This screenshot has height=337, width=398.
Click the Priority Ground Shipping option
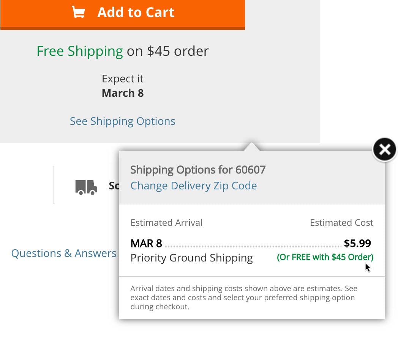coord(191,258)
